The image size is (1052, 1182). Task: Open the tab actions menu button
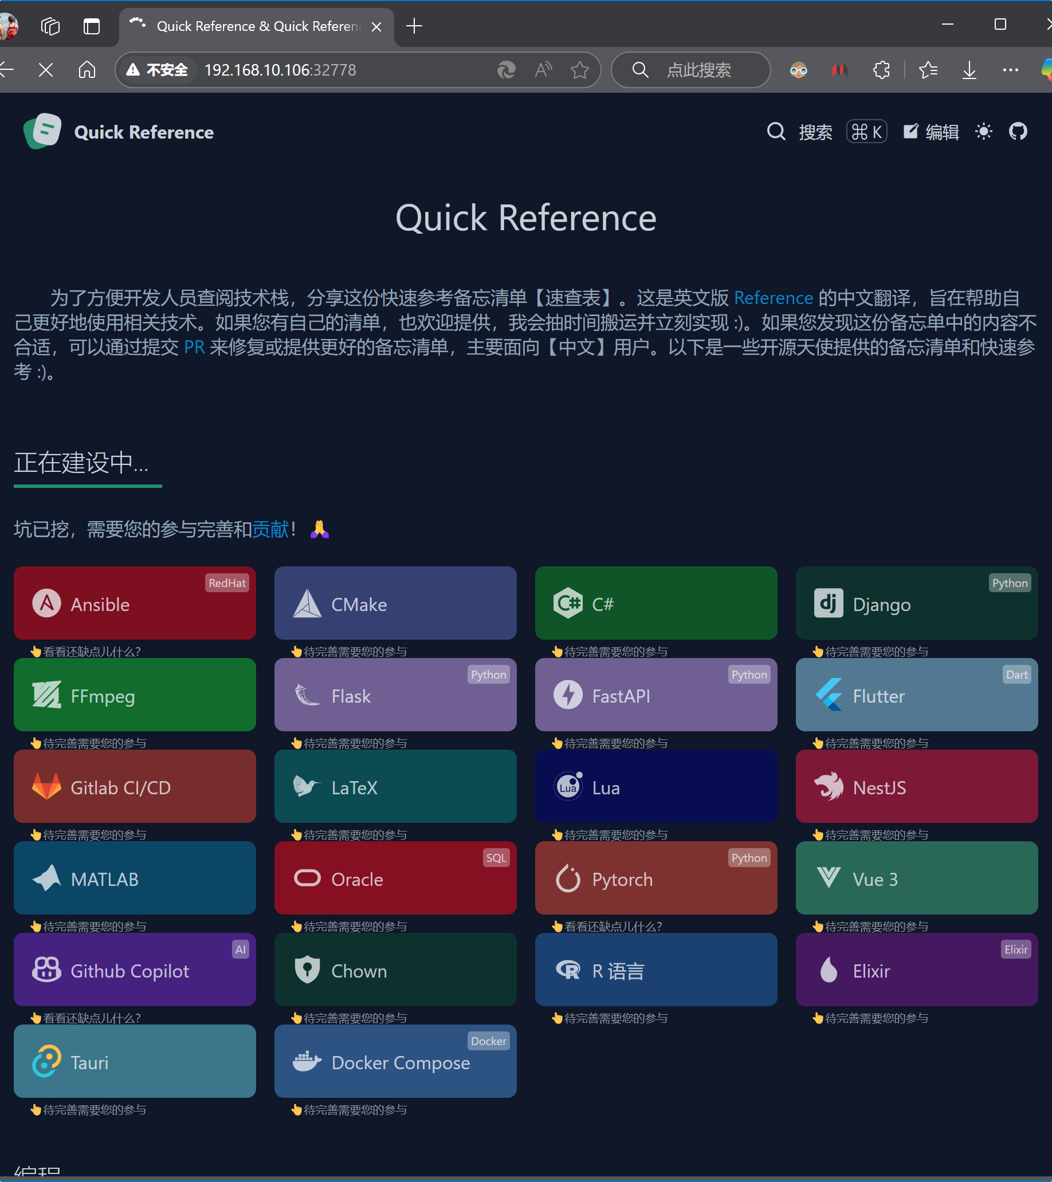92,26
